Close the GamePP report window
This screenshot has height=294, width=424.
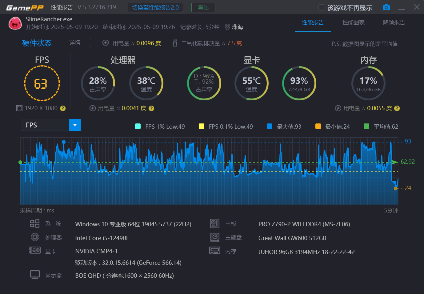pyautogui.click(x=417, y=7)
